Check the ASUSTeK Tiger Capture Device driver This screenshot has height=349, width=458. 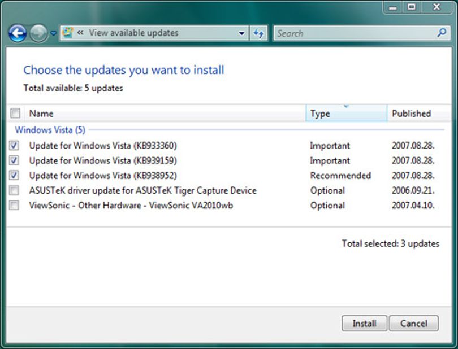tap(14, 190)
